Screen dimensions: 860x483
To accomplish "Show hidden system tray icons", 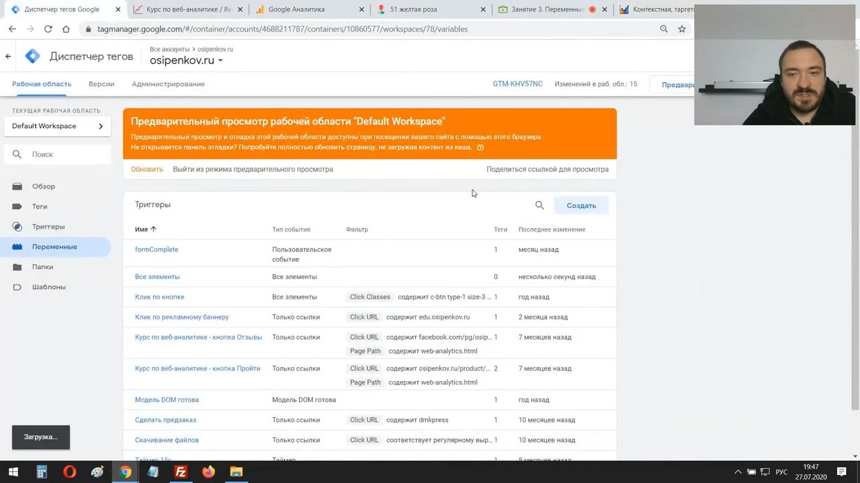I will pyautogui.click(x=738, y=472).
